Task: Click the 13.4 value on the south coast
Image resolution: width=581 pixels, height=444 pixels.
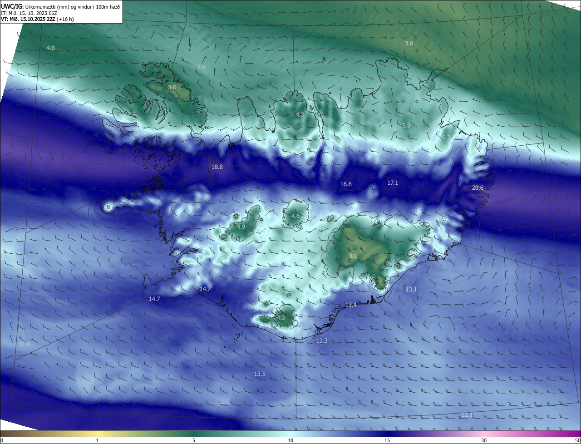Action: click(x=351, y=305)
